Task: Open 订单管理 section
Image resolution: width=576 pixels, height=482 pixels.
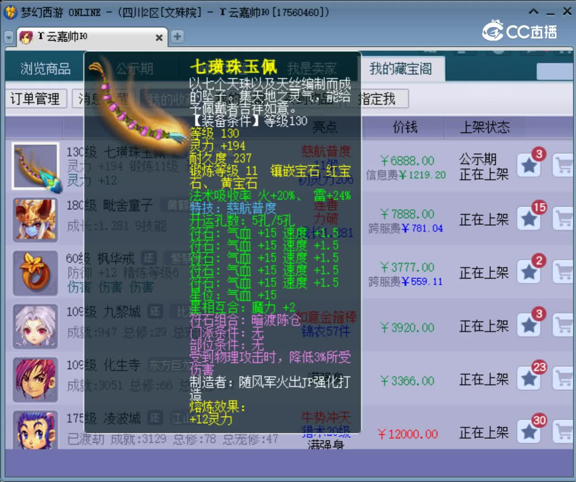Action: (x=36, y=99)
